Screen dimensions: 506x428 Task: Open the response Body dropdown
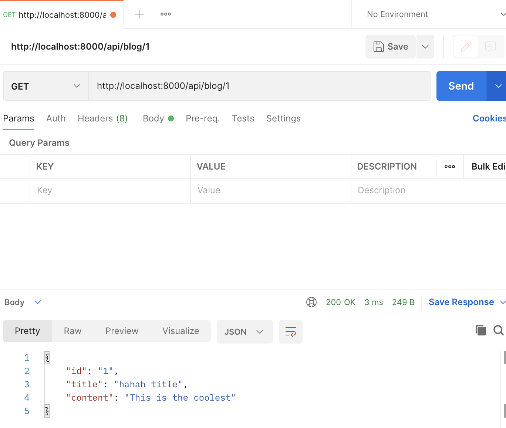click(x=23, y=302)
